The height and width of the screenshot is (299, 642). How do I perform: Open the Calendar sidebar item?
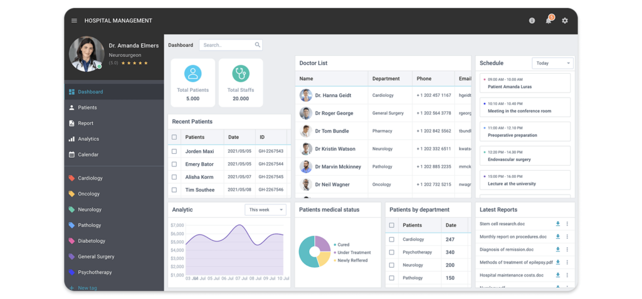(88, 155)
